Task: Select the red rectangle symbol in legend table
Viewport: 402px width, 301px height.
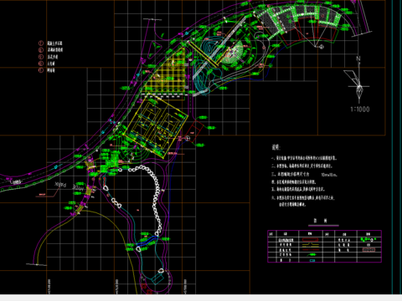Action: click(310, 240)
